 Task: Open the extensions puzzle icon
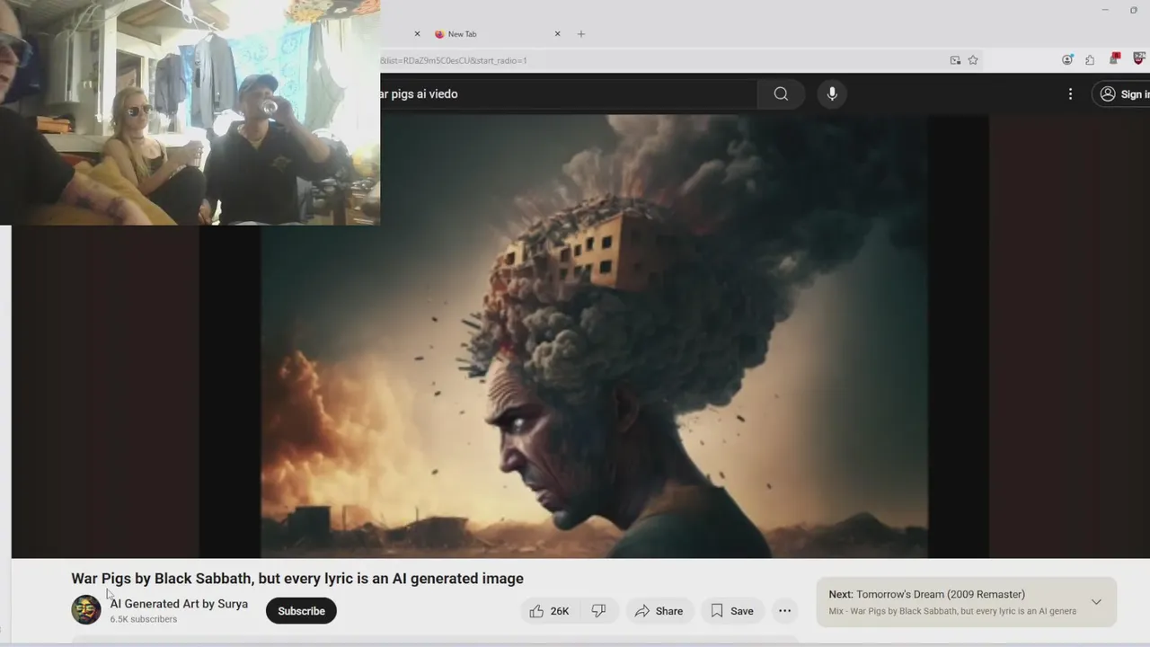click(x=1090, y=60)
